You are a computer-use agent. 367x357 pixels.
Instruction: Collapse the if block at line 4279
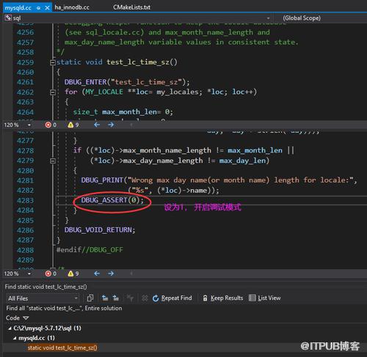pos(53,161)
